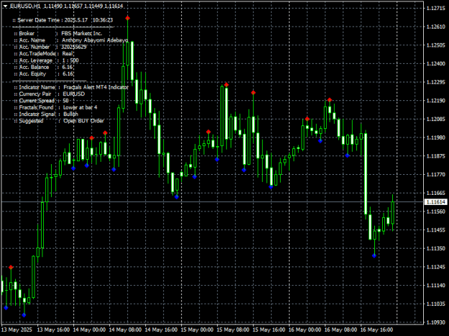Click the 1.11875 price scale label
This screenshot has width=449, height=336.
coord(436,156)
